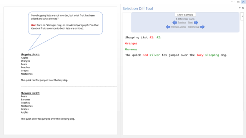Click the Show Controls button
This screenshot has height=138, width=246.
(185, 15)
